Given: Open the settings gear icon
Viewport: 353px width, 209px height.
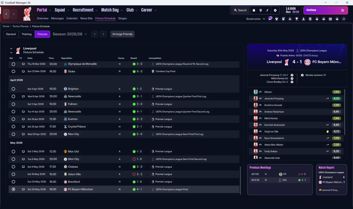Looking at the screenshot, I should pos(275,10).
